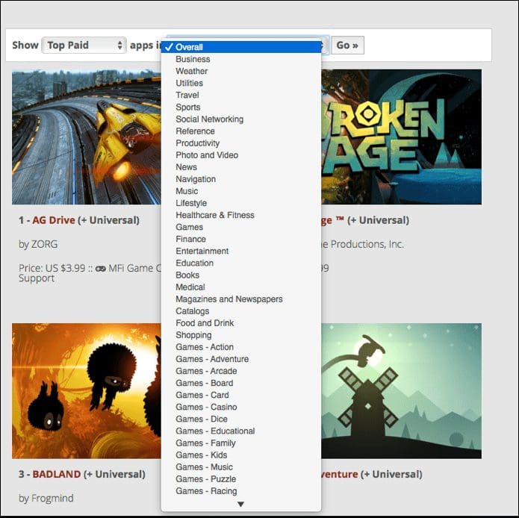
Task: Click the windmill snowboarder thumbnail
Action: 401,390
